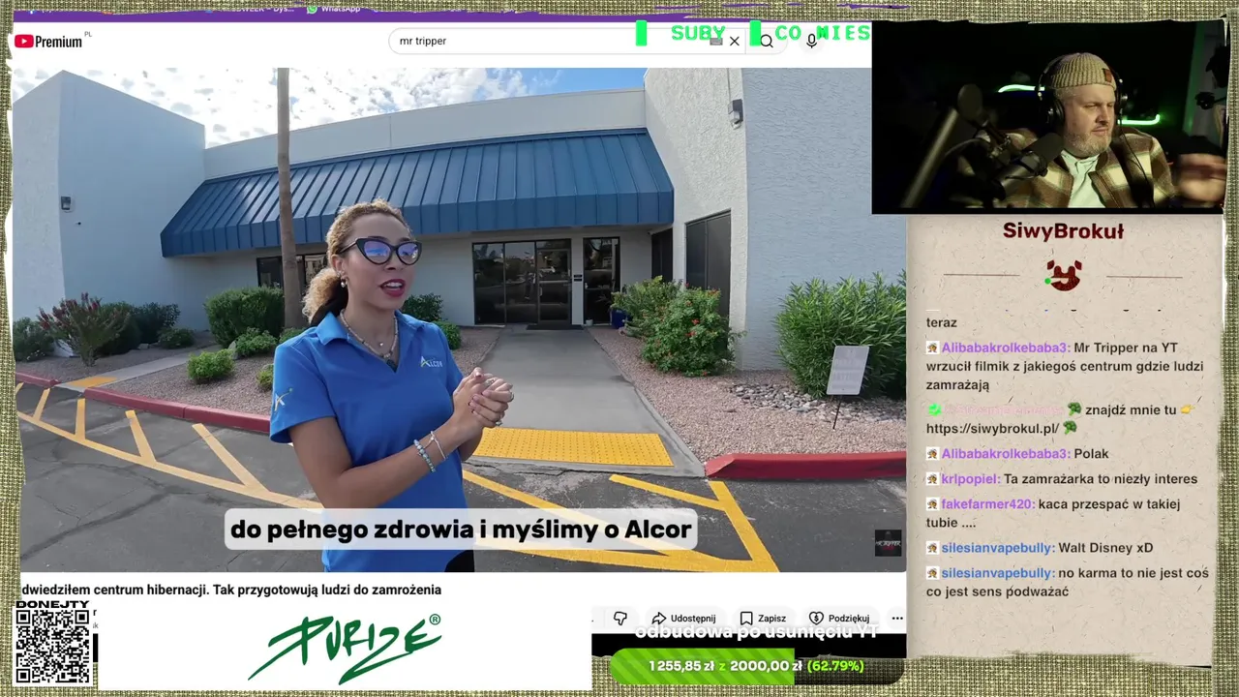Click the video subtitle 'do pełnego zdrowia'

(461, 530)
